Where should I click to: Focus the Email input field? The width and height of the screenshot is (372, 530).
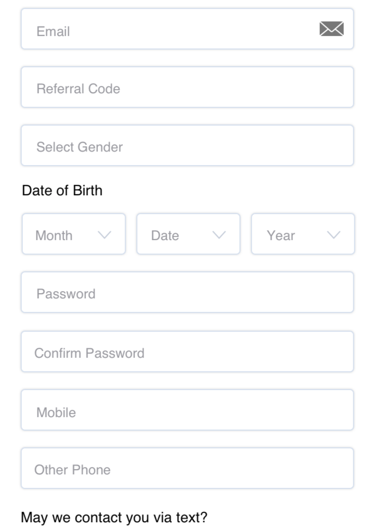(x=188, y=29)
